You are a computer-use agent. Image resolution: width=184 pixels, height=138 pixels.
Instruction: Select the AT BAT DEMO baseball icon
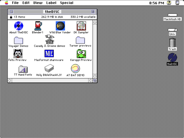75,68
